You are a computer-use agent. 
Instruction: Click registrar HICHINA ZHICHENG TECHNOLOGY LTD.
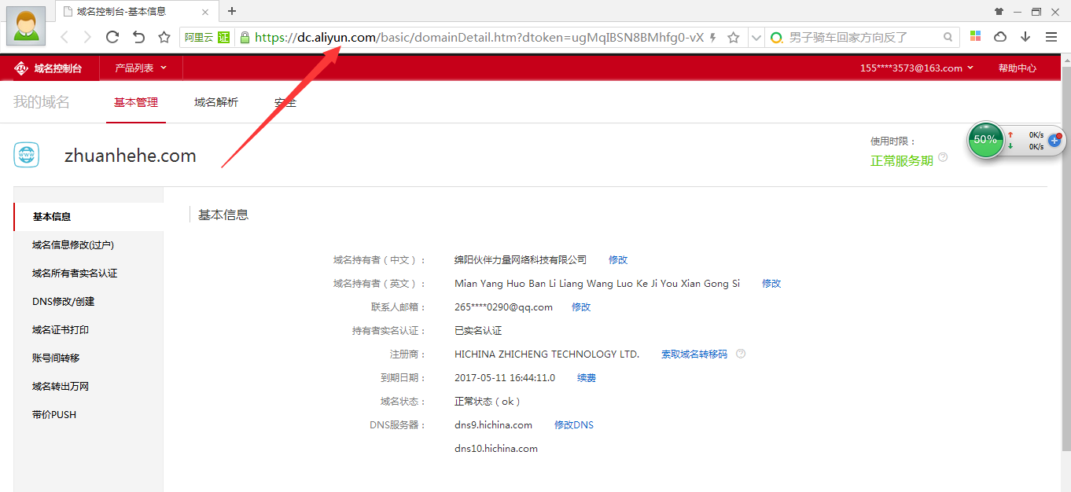coord(547,354)
